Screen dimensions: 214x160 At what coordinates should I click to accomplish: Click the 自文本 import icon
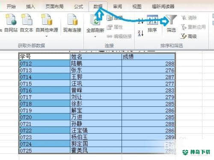pos(27,20)
